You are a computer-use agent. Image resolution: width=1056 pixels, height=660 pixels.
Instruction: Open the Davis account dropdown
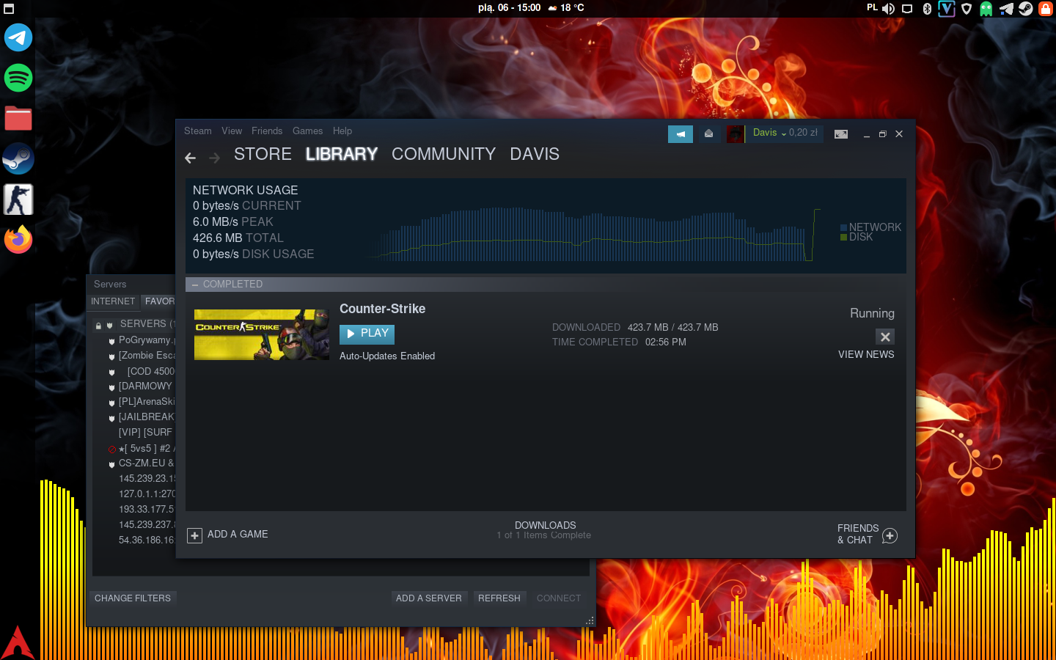click(x=784, y=133)
